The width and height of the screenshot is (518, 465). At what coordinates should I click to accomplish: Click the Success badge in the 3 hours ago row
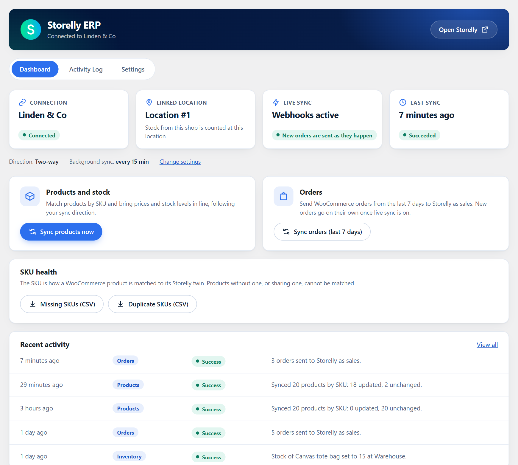tap(209, 409)
